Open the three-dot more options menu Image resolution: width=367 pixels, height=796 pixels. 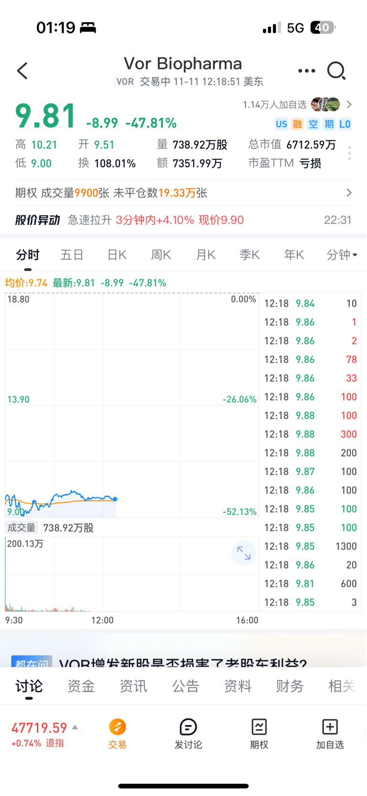[x=306, y=71]
